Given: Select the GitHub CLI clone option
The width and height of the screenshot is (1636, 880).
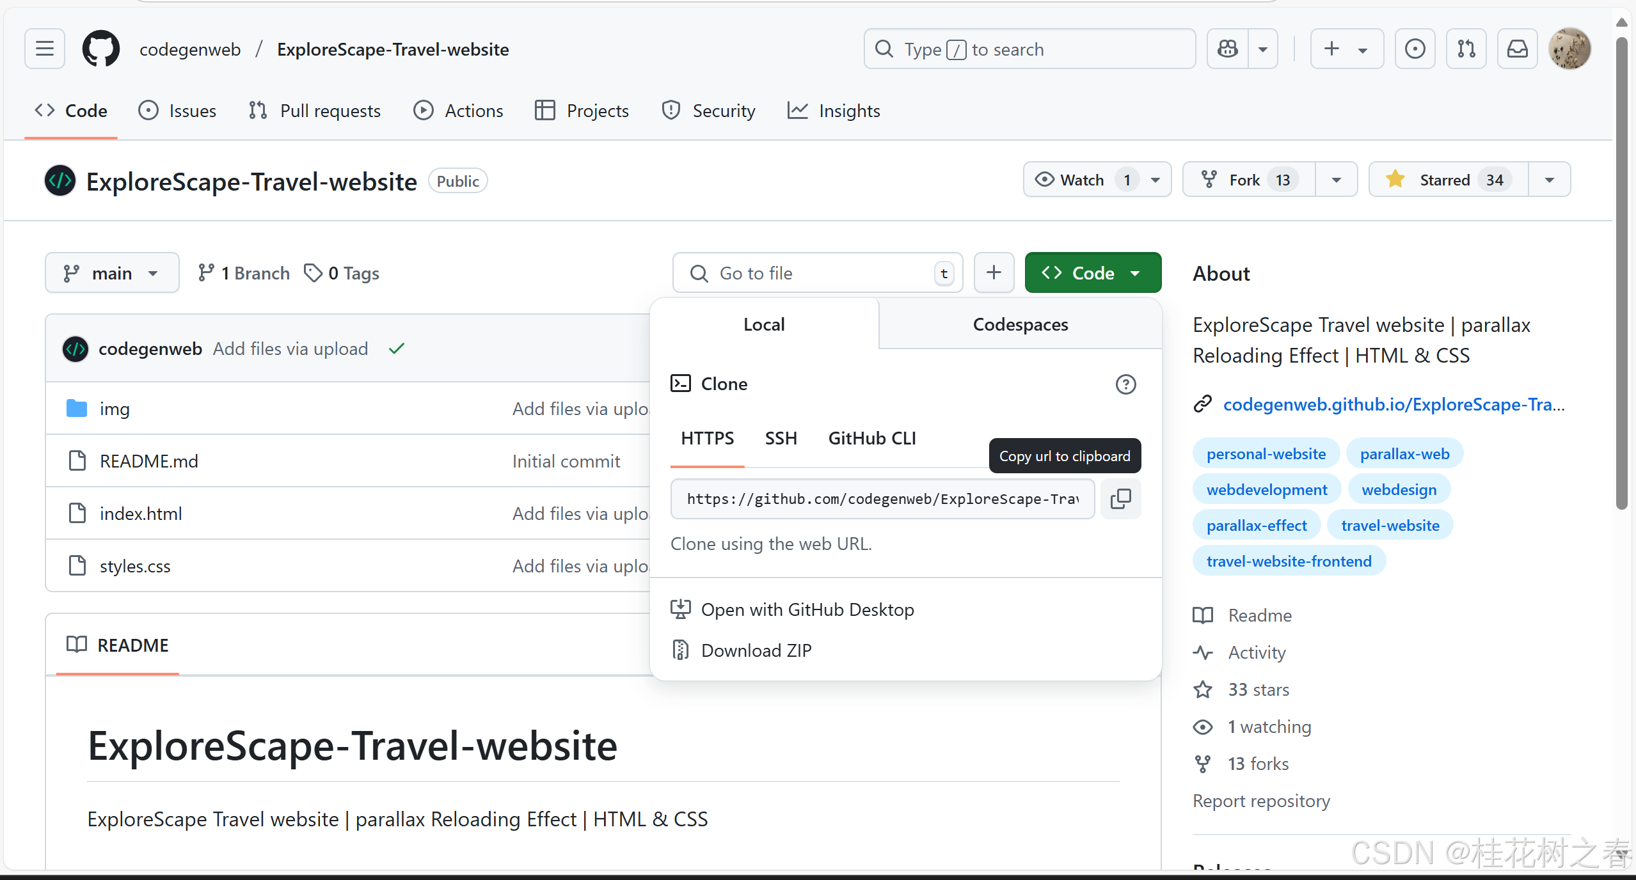Looking at the screenshot, I should [x=871, y=438].
